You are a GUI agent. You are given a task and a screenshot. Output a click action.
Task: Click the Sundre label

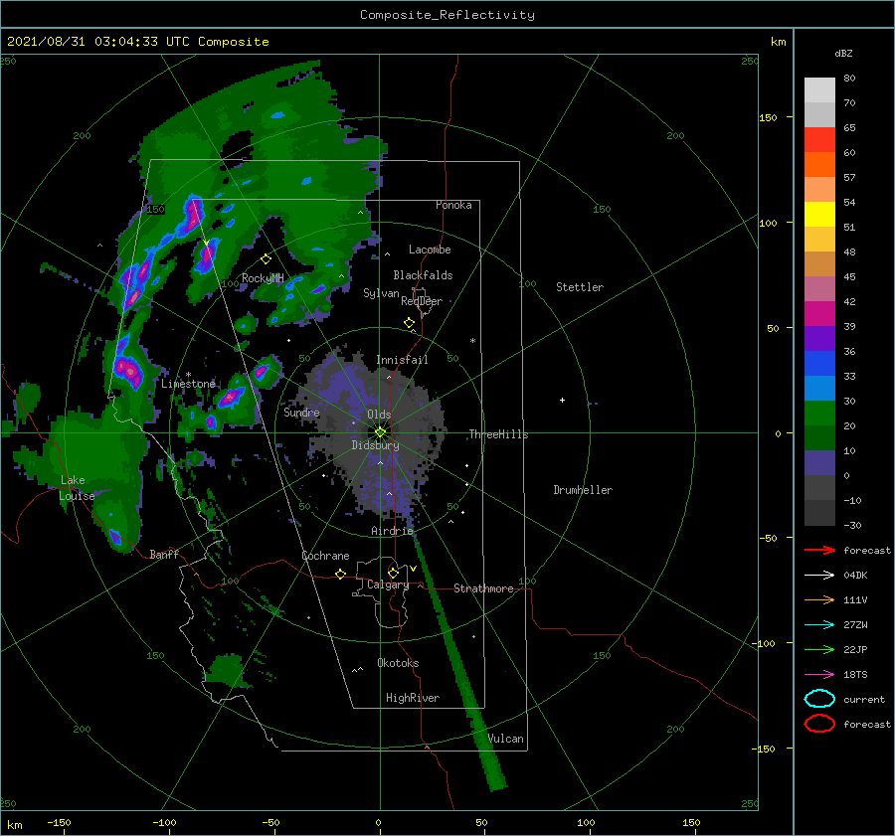click(x=301, y=412)
